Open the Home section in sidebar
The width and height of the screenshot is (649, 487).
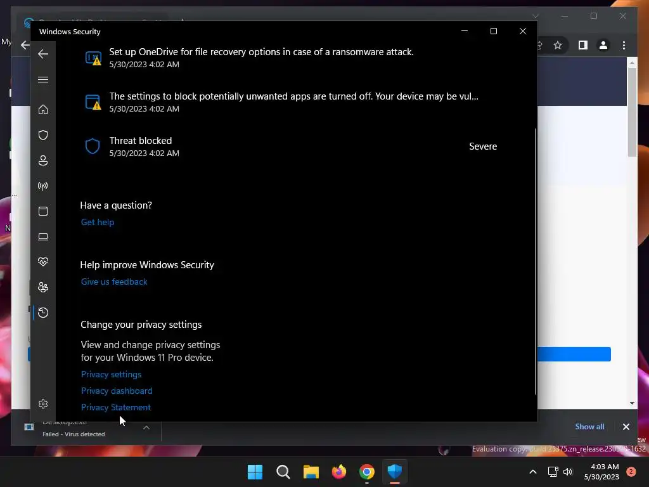pyautogui.click(x=43, y=110)
